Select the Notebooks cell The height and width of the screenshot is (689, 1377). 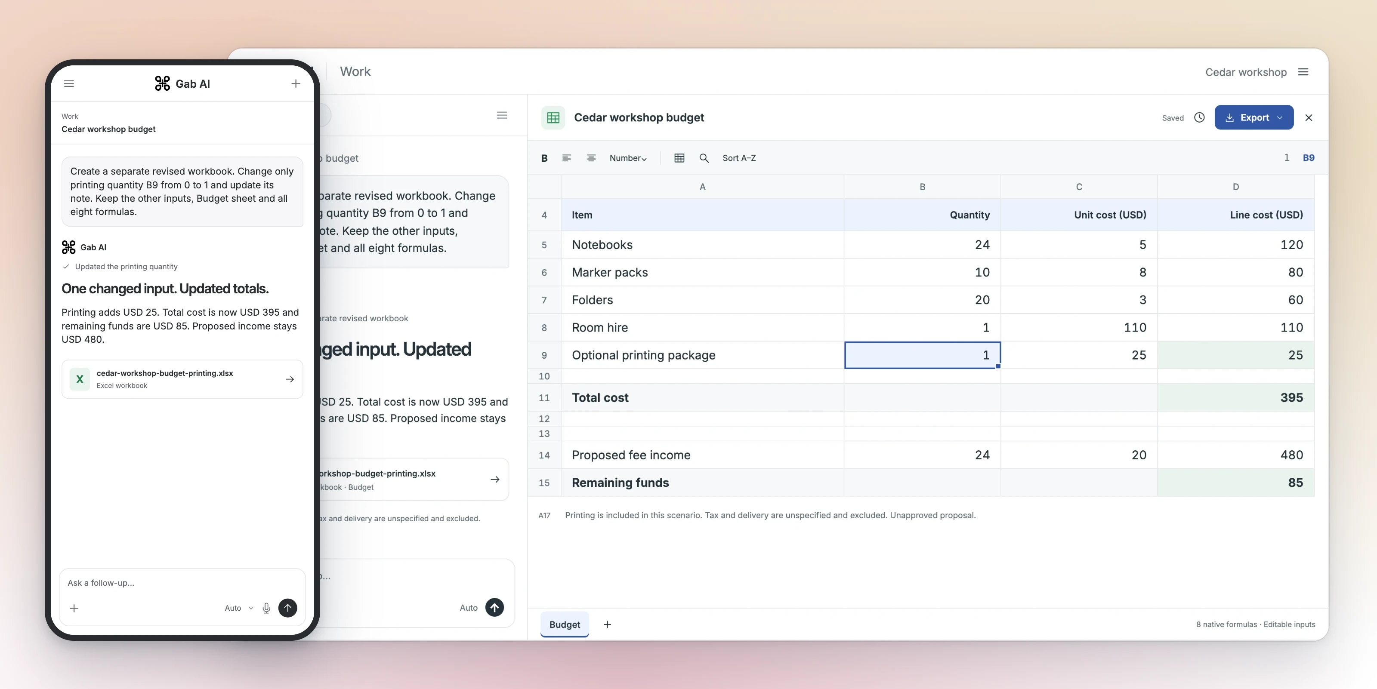[702, 245]
